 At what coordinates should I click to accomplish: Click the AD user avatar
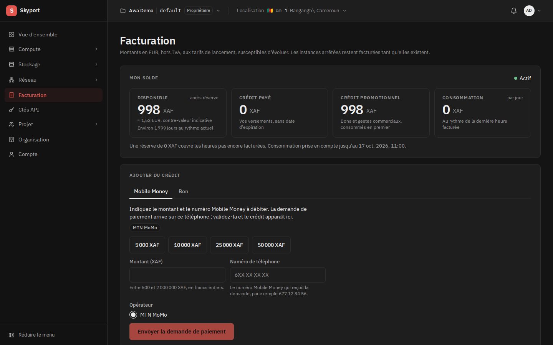coord(529,11)
